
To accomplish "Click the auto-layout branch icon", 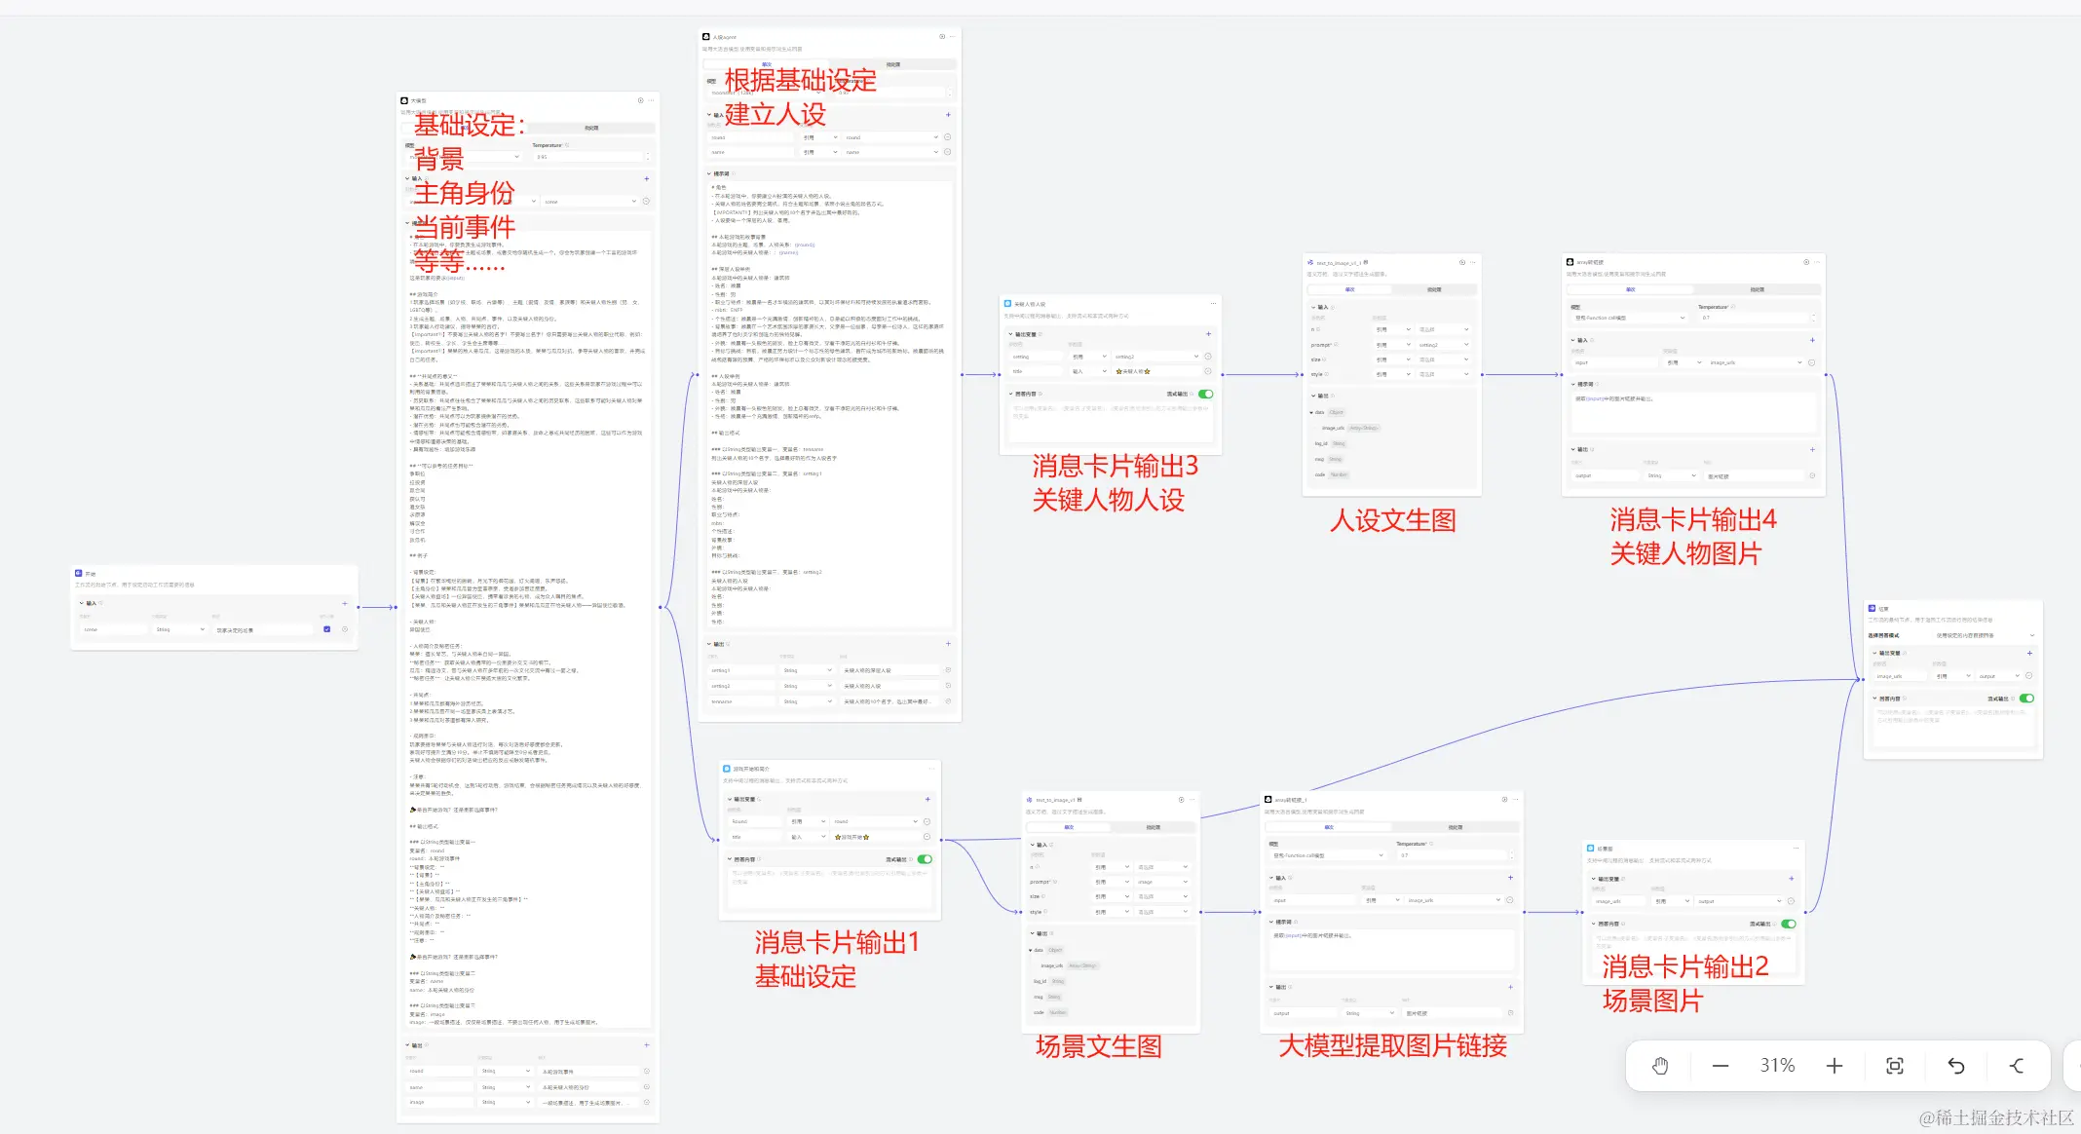I will [x=2016, y=1066].
